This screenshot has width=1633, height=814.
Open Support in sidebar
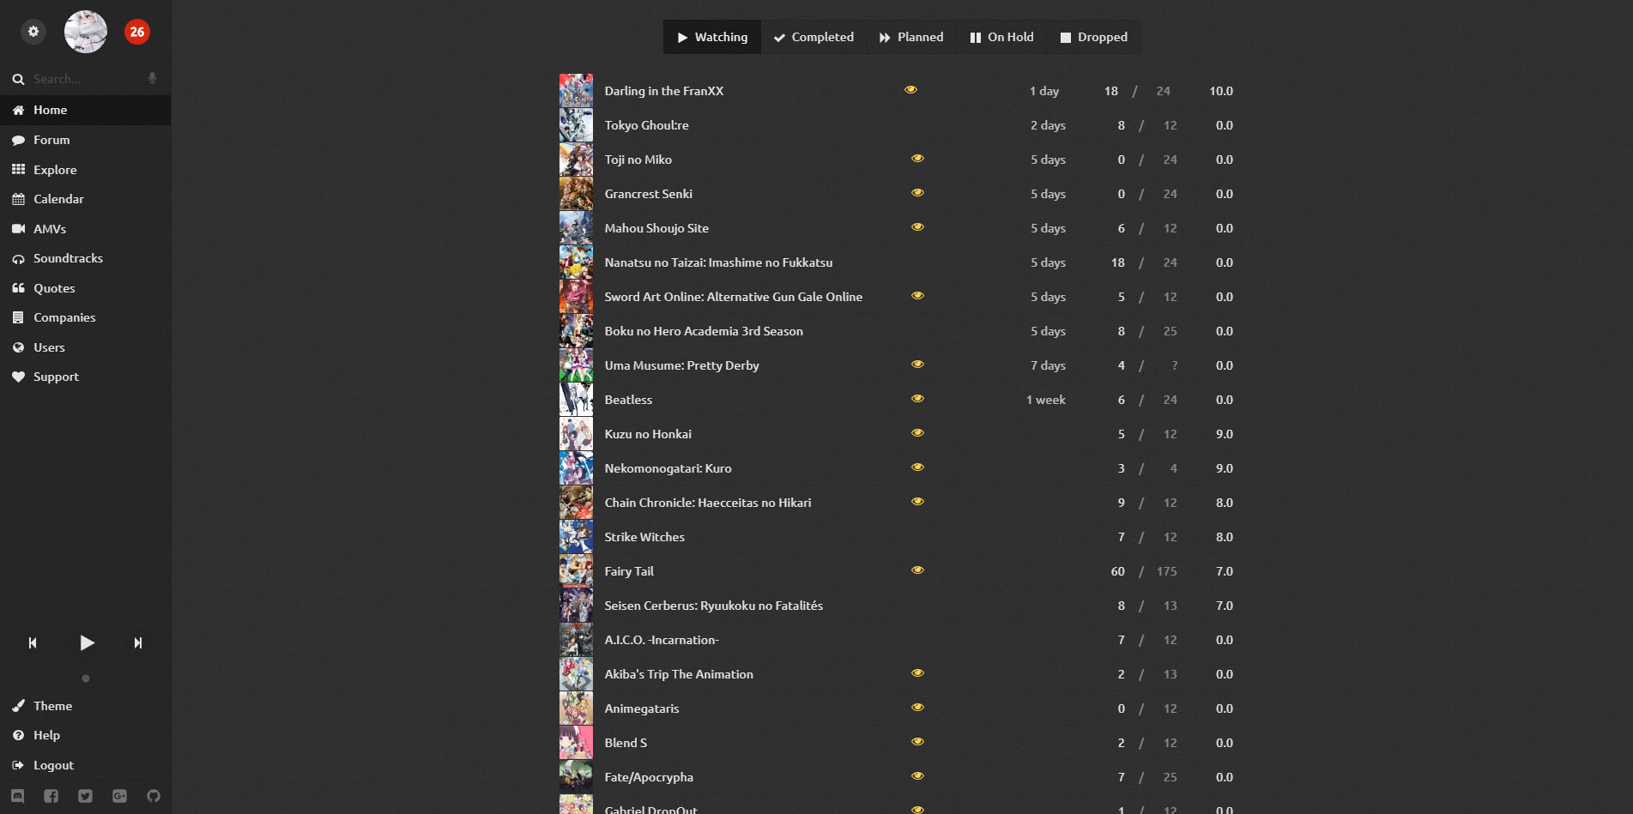click(86, 377)
